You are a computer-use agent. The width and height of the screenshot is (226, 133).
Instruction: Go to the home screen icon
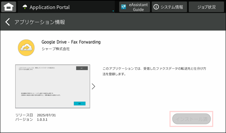[9, 7]
